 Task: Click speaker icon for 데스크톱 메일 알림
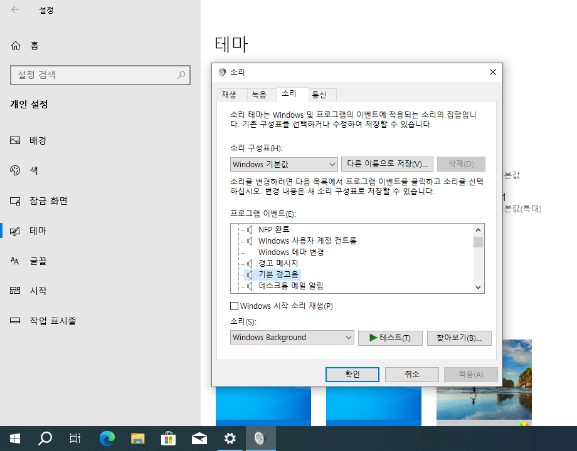pos(250,286)
